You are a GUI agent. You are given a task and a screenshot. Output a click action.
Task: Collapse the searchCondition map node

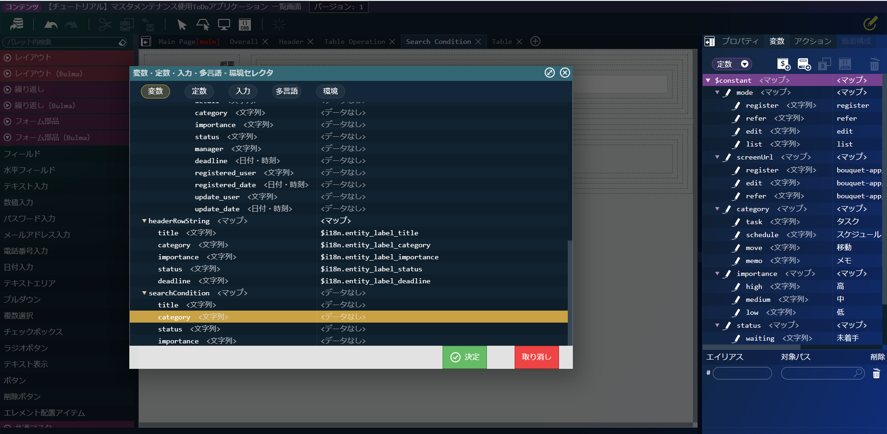point(144,293)
